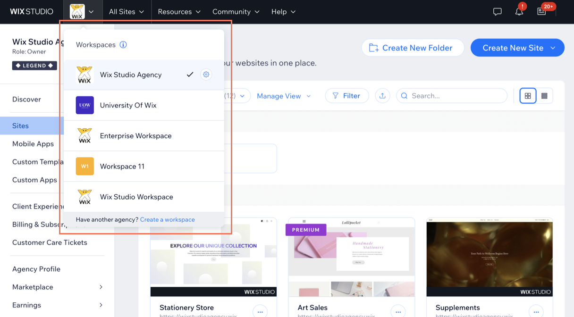Image resolution: width=574 pixels, height=317 pixels.
Task: Click the Create a workspace link
Action: click(x=167, y=220)
